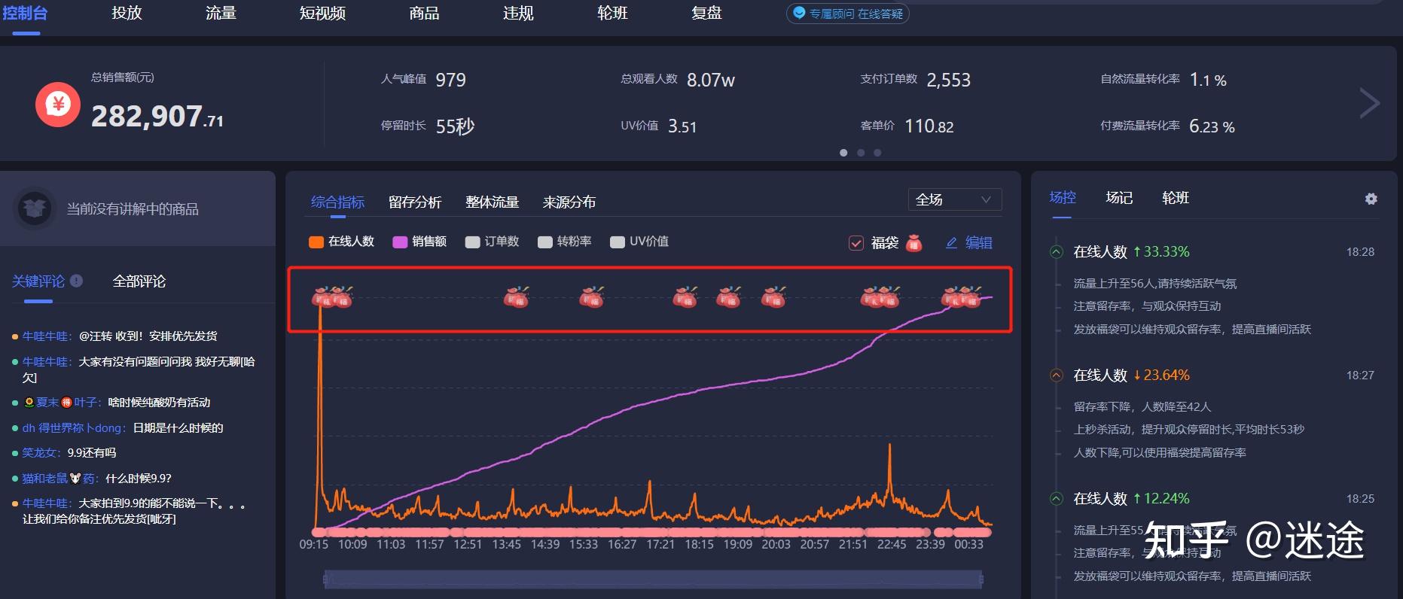The image size is (1403, 599).
Task: Open the 全场 dropdown
Action: (x=954, y=199)
